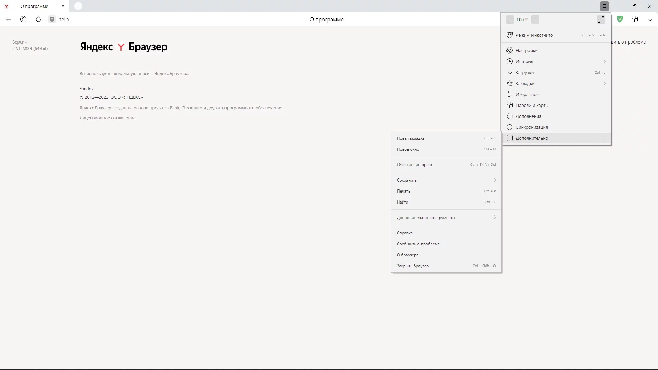
Task: Enter fullscreen with the expand arrows icon
Action: (x=601, y=20)
